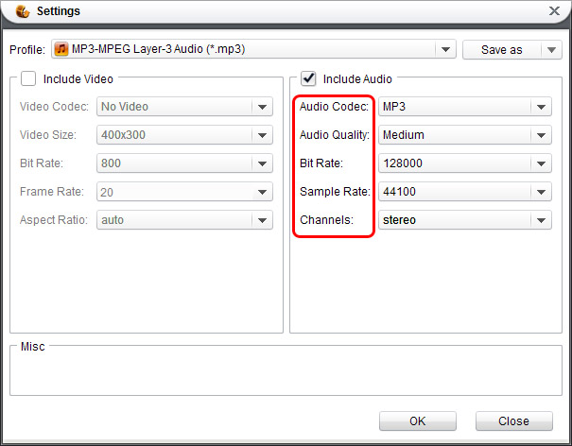This screenshot has height=446, width=572.
Task: Click the Close button
Action: click(513, 420)
